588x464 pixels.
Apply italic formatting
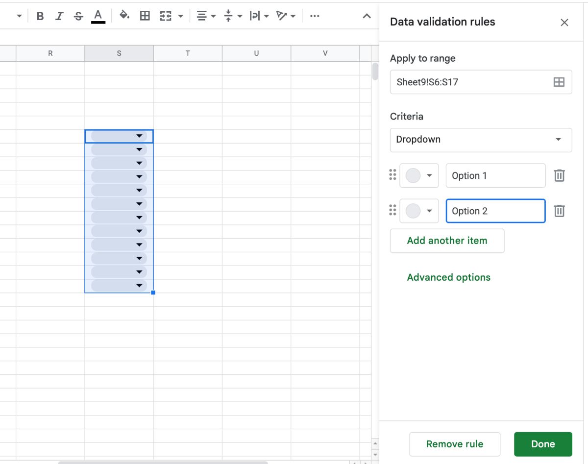click(x=59, y=16)
